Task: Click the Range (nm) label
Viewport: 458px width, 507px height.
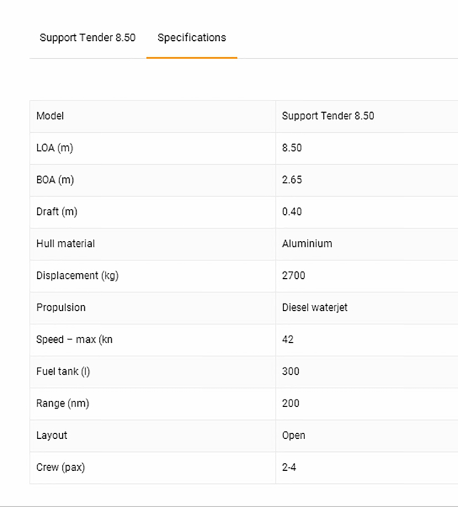Action: pos(63,404)
